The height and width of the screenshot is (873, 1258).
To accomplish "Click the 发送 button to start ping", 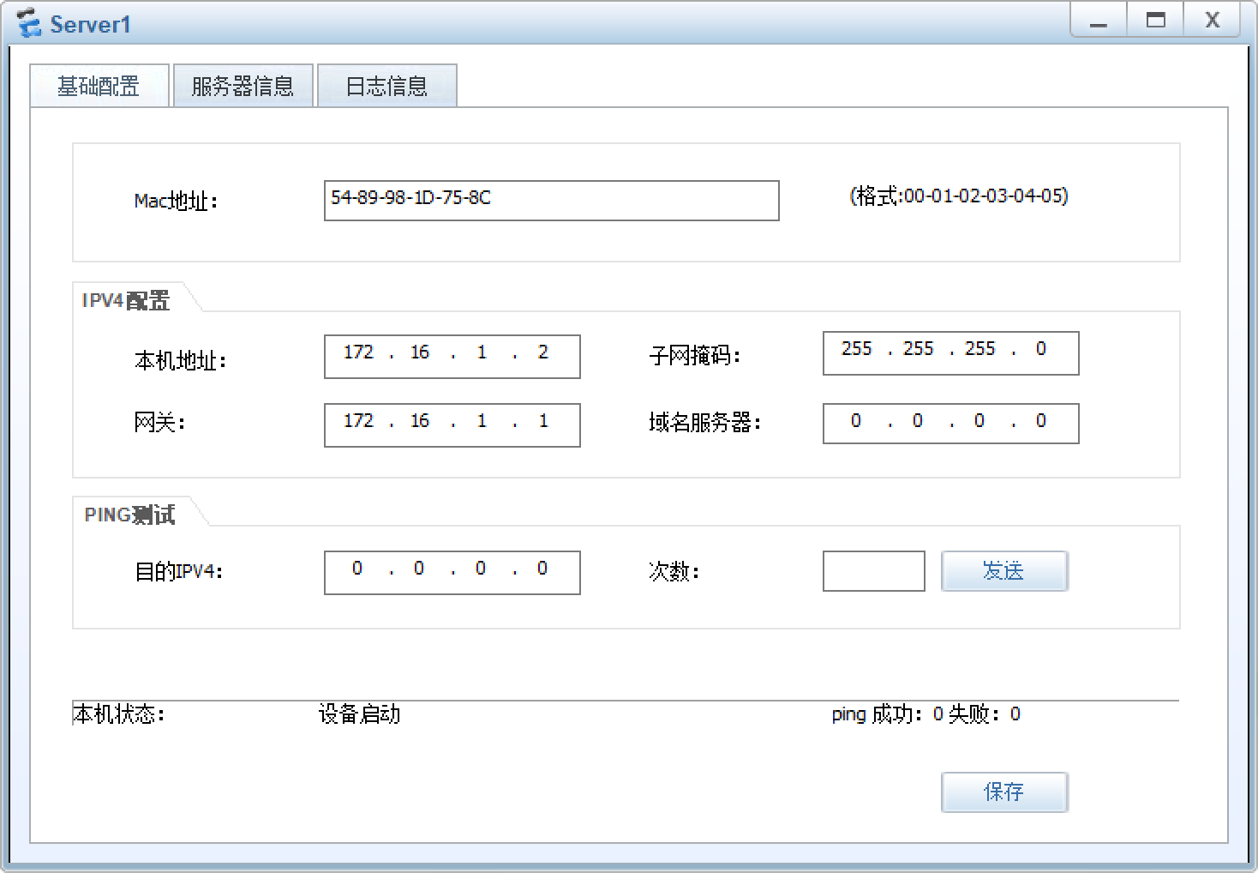I will click(x=1003, y=571).
